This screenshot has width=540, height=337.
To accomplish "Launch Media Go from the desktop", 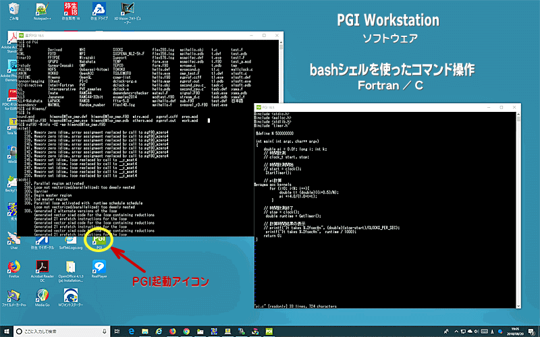I will click(43, 298).
